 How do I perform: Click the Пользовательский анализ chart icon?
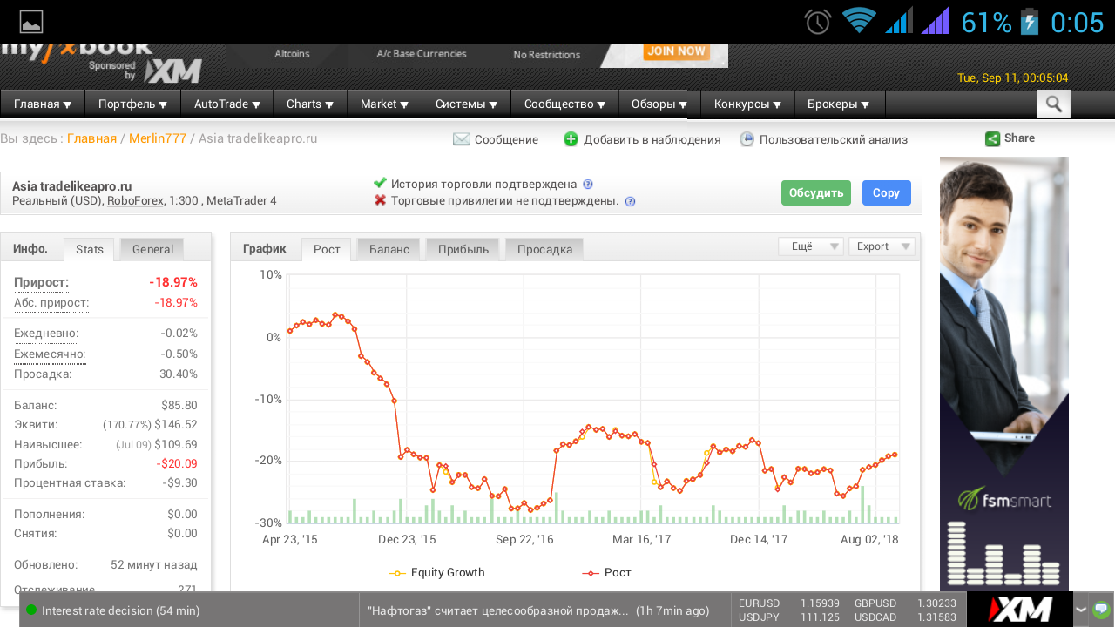click(x=747, y=139)
